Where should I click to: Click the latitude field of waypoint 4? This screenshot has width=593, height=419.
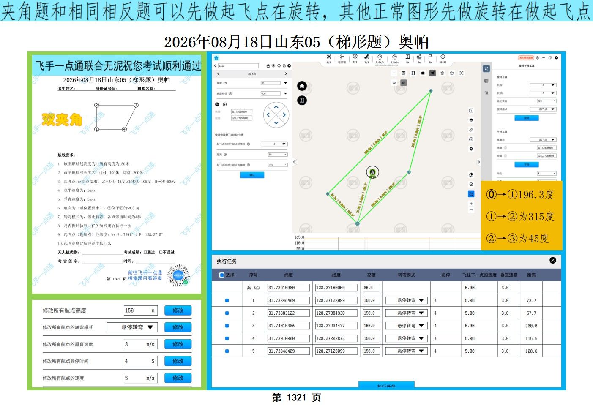pos(288,338)
